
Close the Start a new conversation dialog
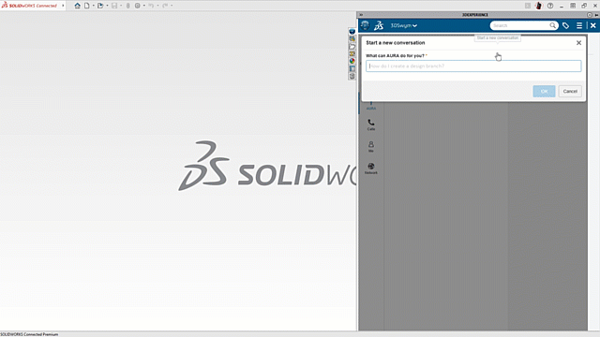coord(579,43)
